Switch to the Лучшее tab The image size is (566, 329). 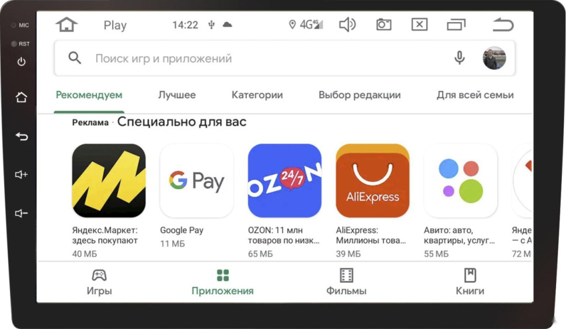click(x=177, y=95)
